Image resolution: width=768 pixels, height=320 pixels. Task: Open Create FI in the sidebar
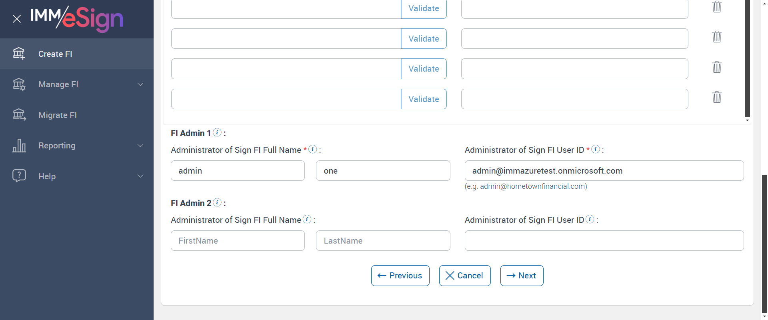coord(55,54)
